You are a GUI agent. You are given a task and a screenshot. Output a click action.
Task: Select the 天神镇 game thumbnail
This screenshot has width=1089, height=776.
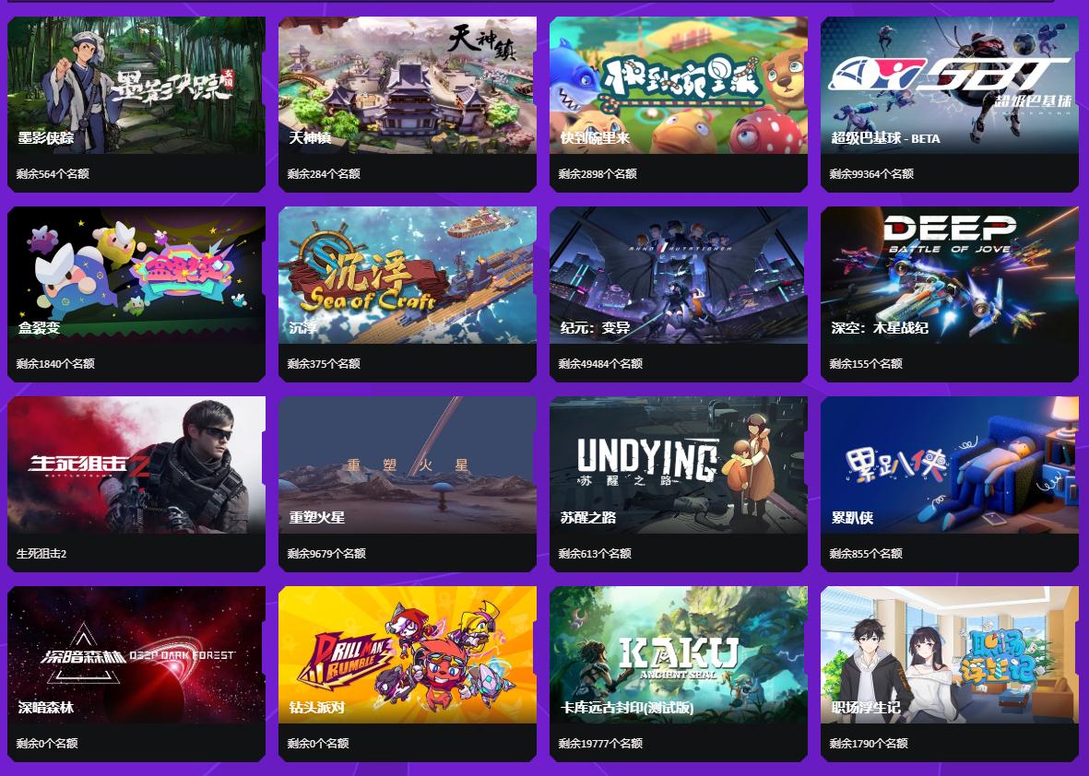pos(407,85)
